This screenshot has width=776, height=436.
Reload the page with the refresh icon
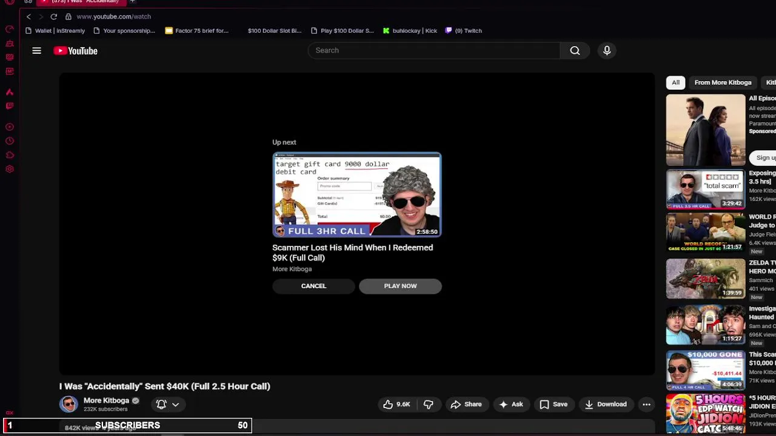pos(54,16)
